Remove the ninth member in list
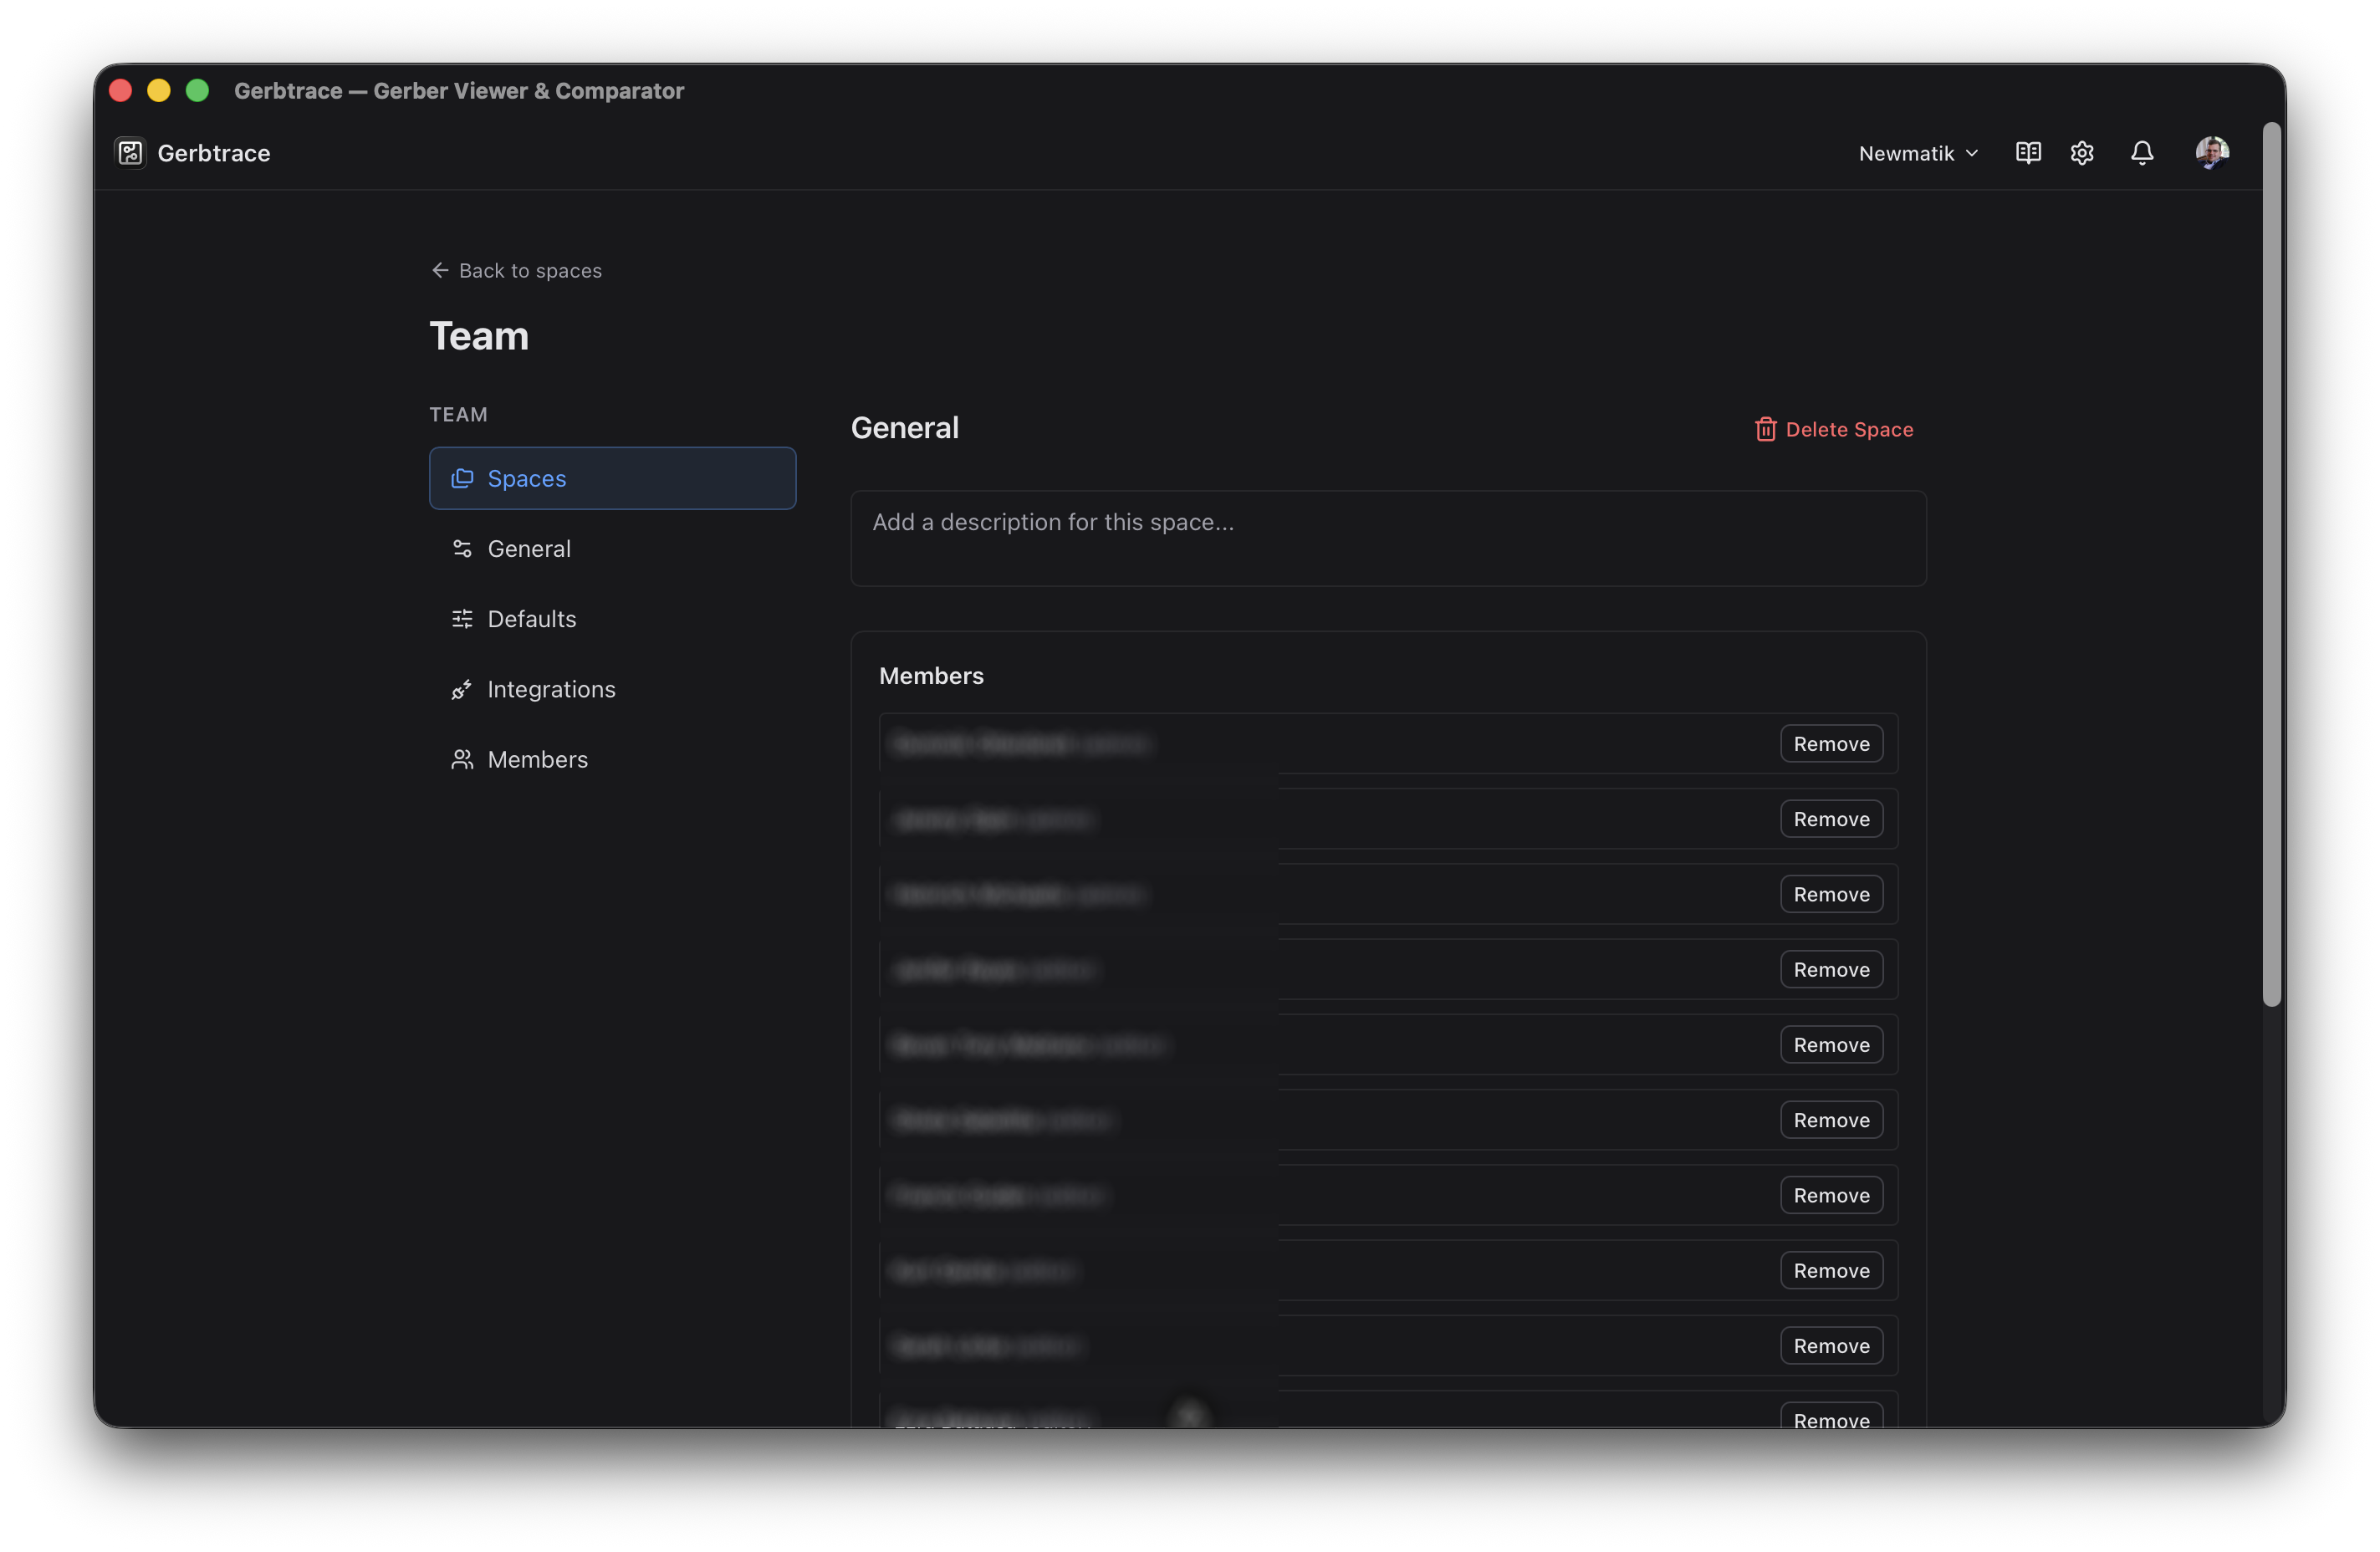Image resolution: width=2380 pixels, height=1552 pixels. point(1831,1345)
